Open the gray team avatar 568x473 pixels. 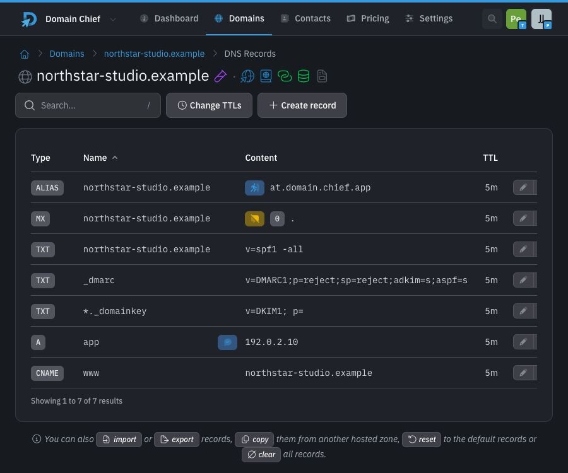pos(541,19)
